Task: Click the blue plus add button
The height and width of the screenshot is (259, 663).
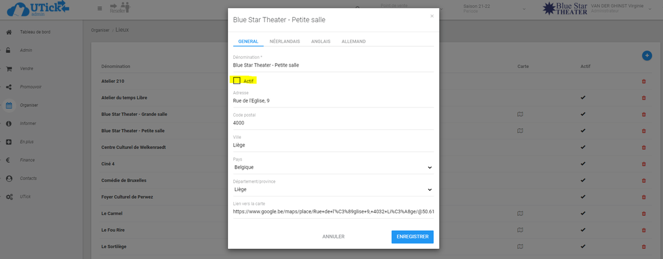Action: tap(647, 55)
